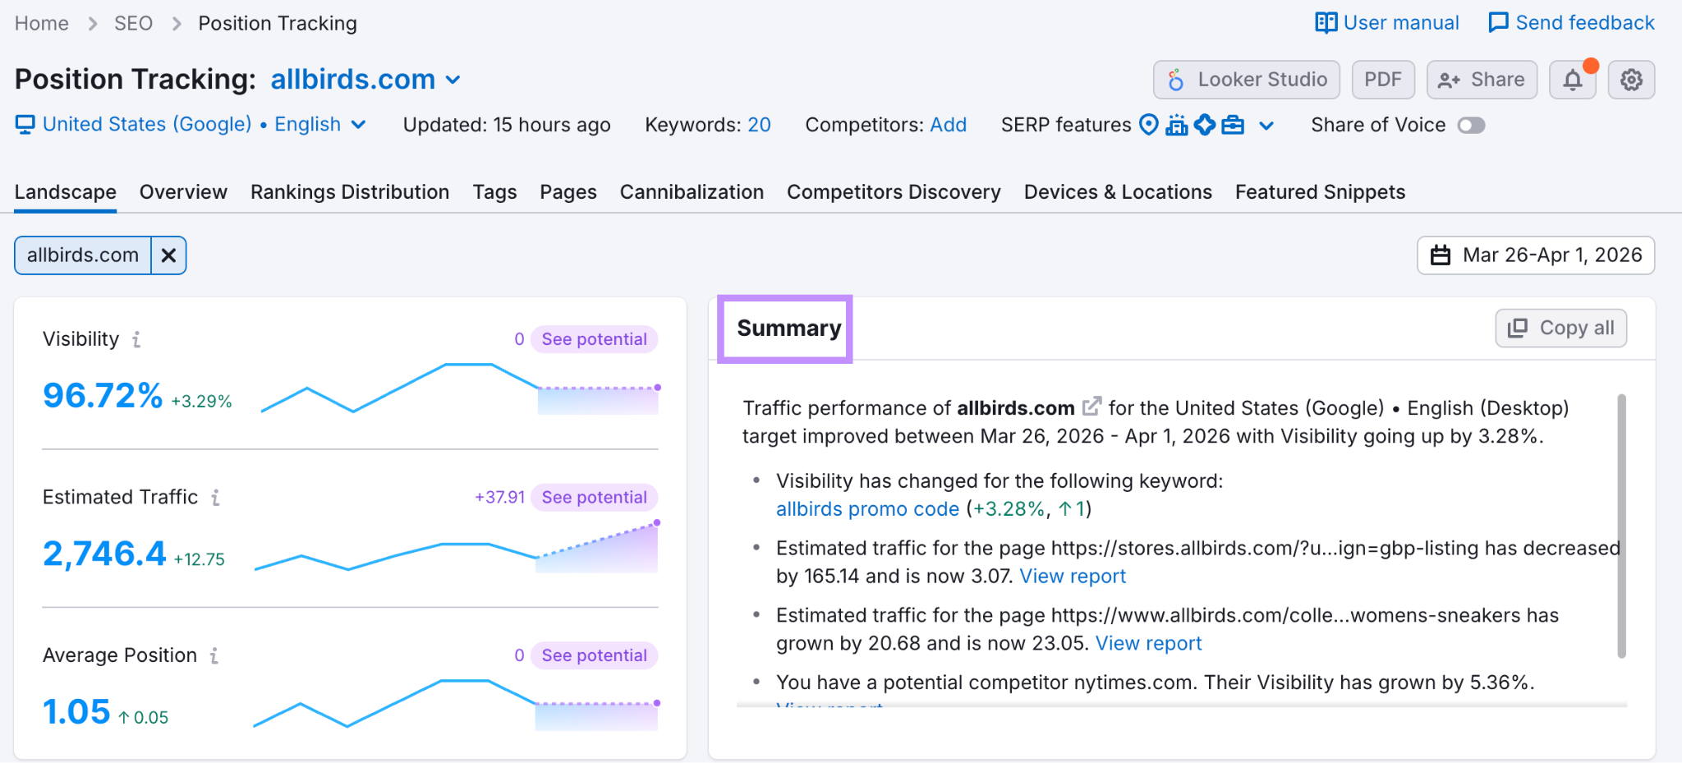The width and height of the screenshot is (1682, 763).
Task: Click the calendar icon on the date range picker
Action: click(x=1441, y=255)
